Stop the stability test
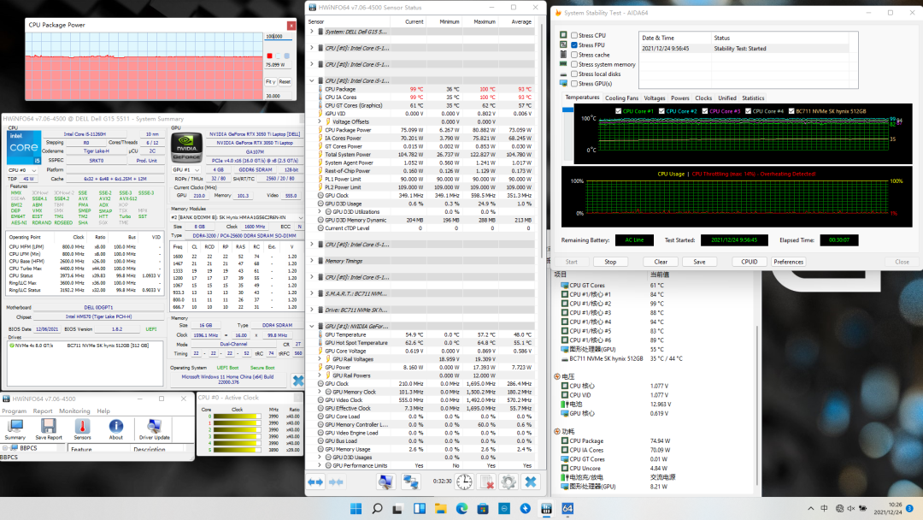 point(610,262)
